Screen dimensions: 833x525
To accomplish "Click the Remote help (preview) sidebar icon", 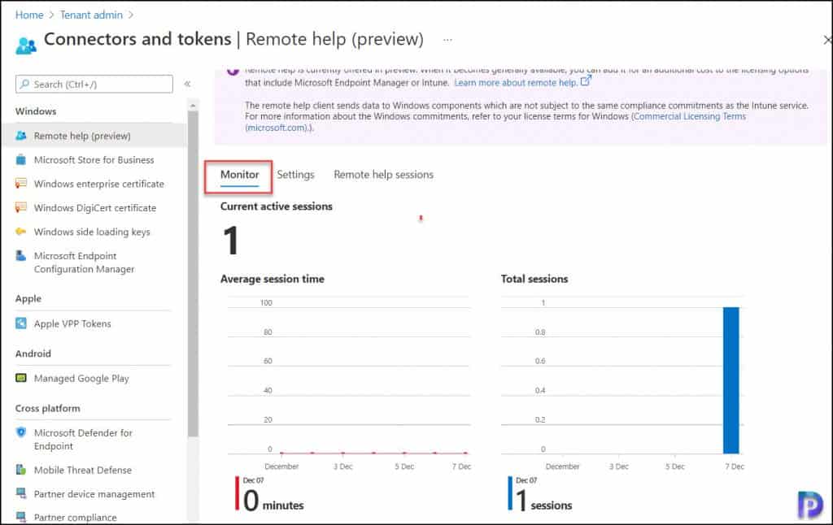I will [20, 136].
